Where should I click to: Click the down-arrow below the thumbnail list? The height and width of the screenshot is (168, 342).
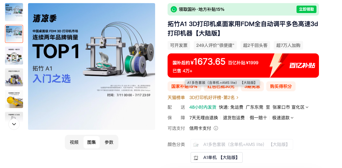(x=14, y=124)
